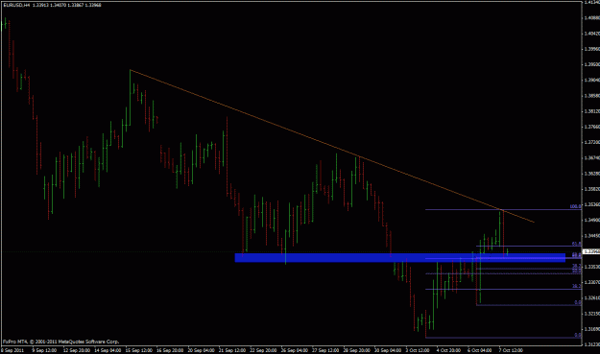Click the '15 Sep 12:00' time label
This screenshot has height=354, width=600.
[x=139, y=350]
